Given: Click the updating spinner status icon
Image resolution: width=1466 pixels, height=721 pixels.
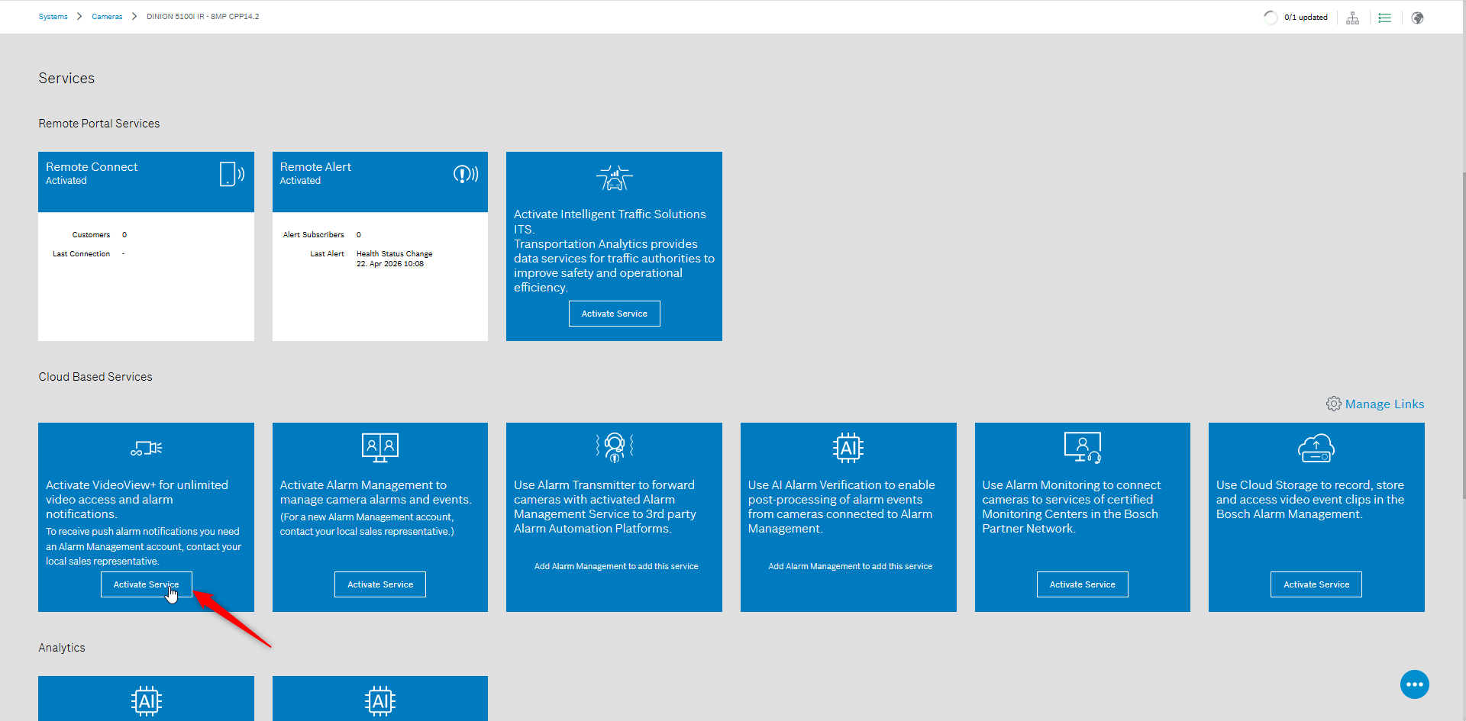Looking at the screenshot, I should point(1271,18).
